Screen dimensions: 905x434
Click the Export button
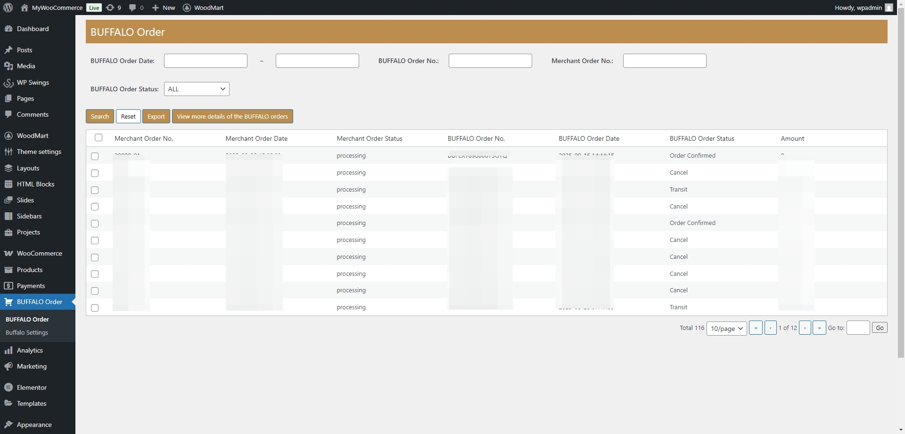click(156, 116)
